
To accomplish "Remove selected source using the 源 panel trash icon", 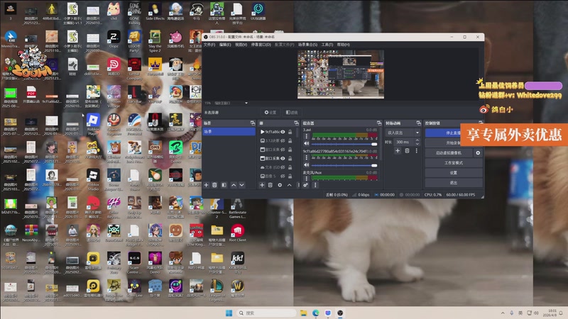I will click(271, 185).
